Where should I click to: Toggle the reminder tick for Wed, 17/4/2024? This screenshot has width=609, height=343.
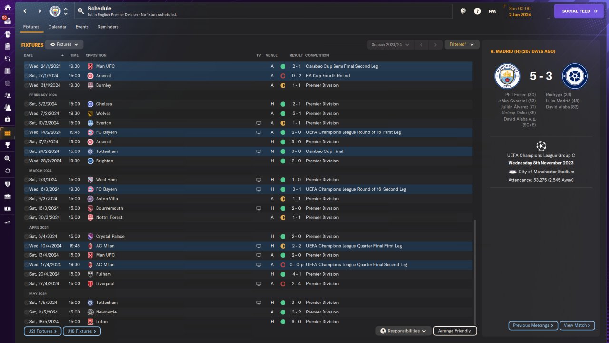click(27, 265)
